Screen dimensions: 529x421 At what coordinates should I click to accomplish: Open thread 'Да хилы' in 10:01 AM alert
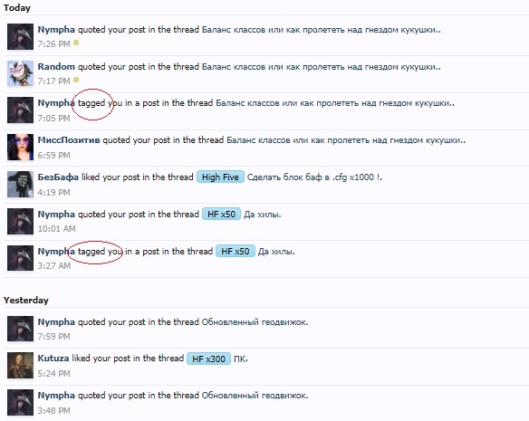tap(263, 215)
